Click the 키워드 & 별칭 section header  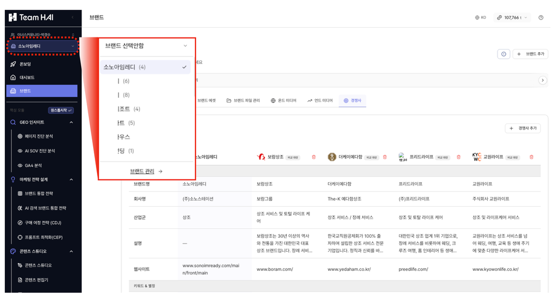pyautogui.click(x=144, y=286)
